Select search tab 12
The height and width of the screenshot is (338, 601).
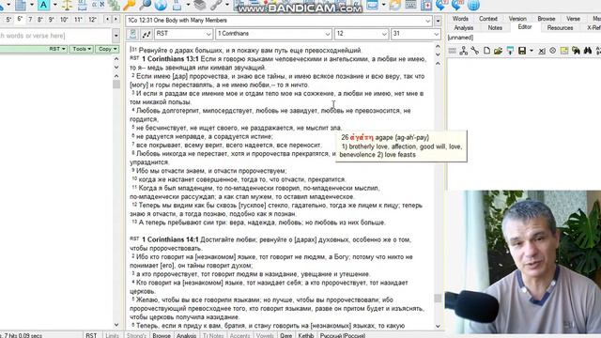pyautogui.click(x=92, y=20)
